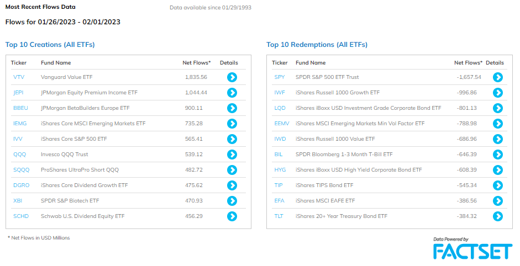Image resolution: width=520 pixels, height=266 pixels.
Task: Open the BIL ticker link
Action: pos(279,155)
